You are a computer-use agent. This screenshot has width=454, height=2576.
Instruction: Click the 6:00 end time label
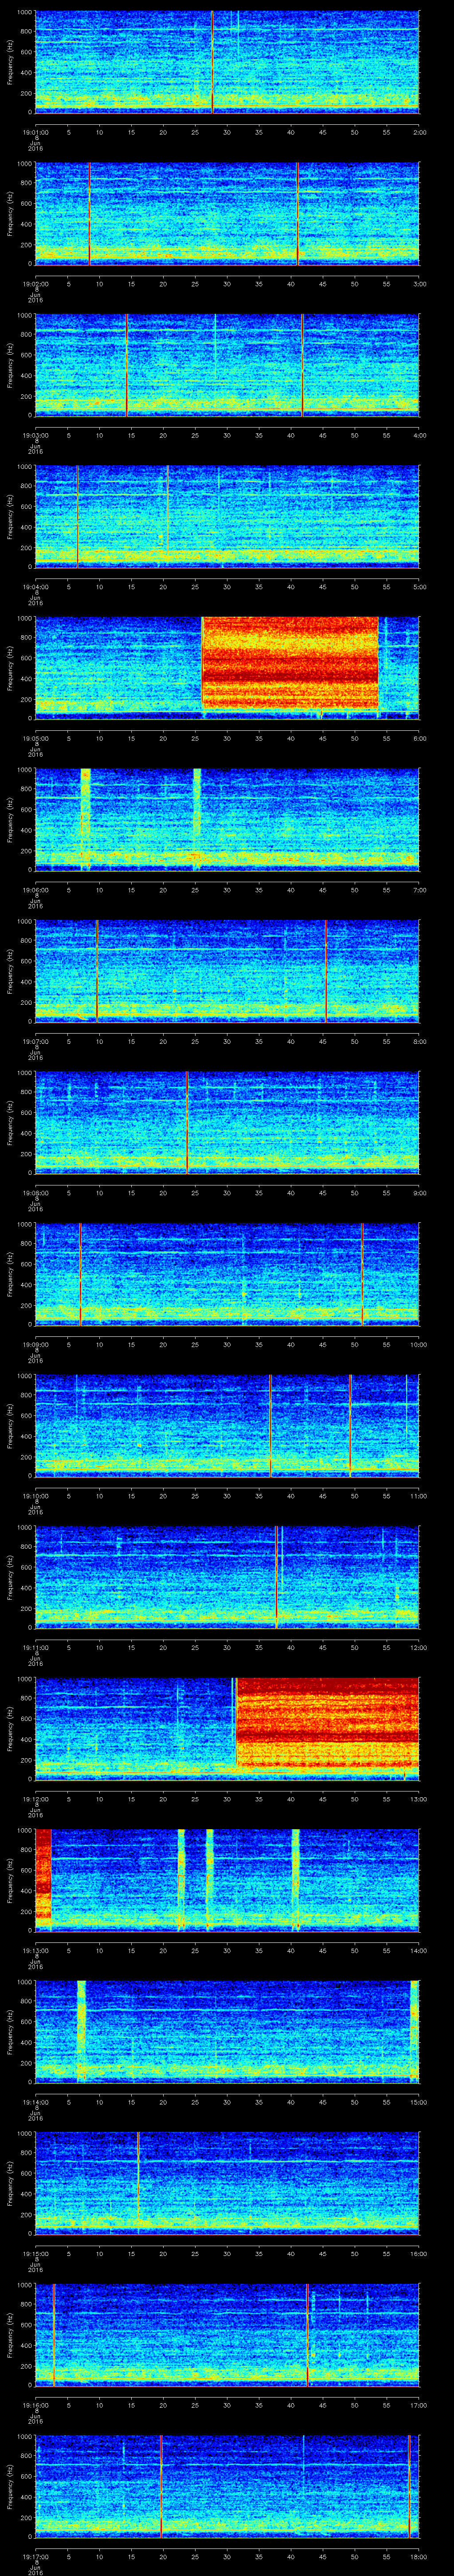419,738
